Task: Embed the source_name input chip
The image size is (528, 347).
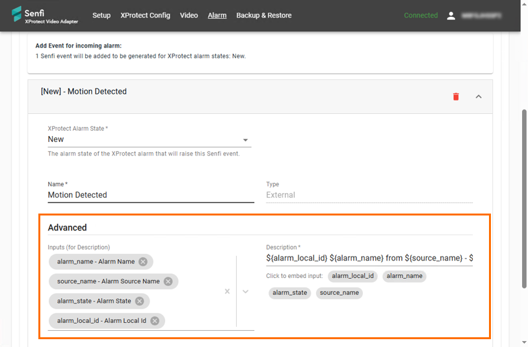Action: 339,293
